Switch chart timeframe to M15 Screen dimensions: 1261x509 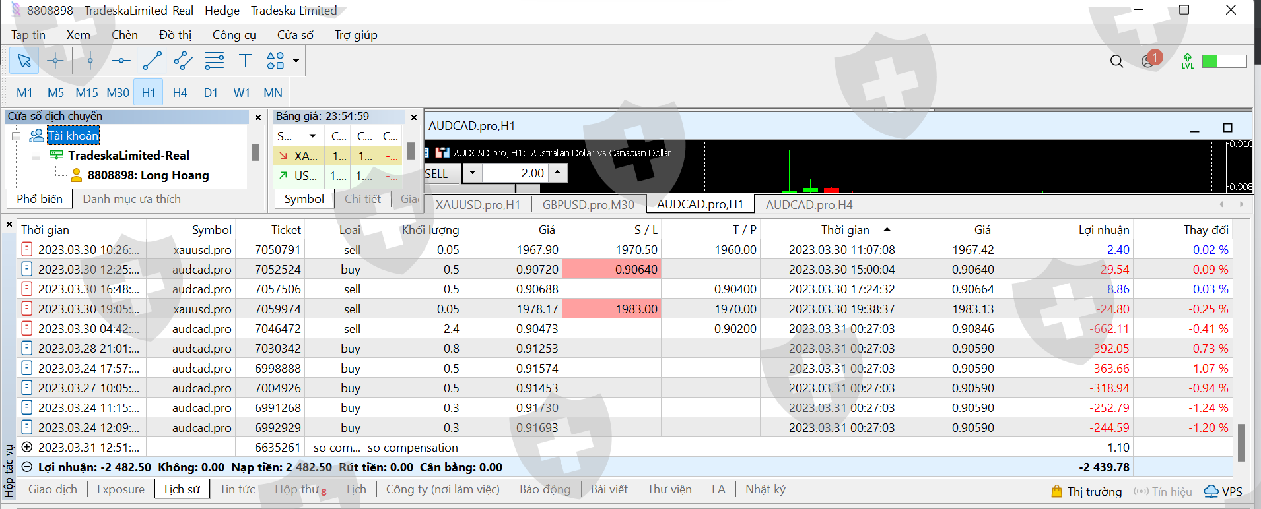[x=86, y=93]
